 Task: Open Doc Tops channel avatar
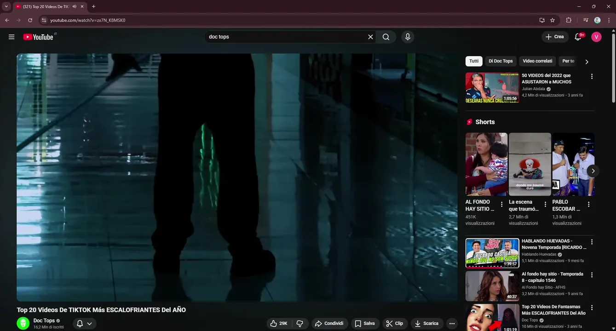click(x=23, y=323)
